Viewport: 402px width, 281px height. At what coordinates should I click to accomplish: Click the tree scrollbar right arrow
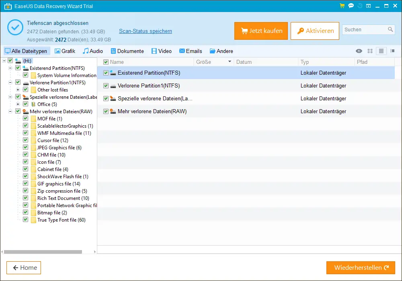(x=94, y=252)
